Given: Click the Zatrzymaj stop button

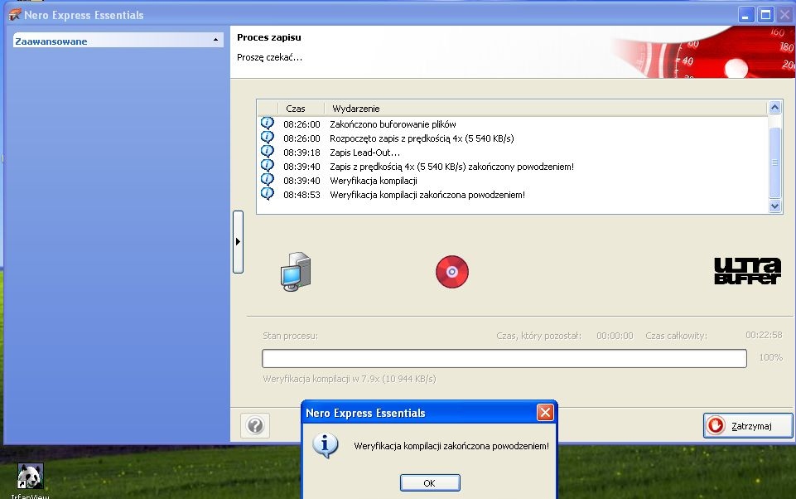Looking at the screenshot, I should pyautogui.click(x=748, y=426).
